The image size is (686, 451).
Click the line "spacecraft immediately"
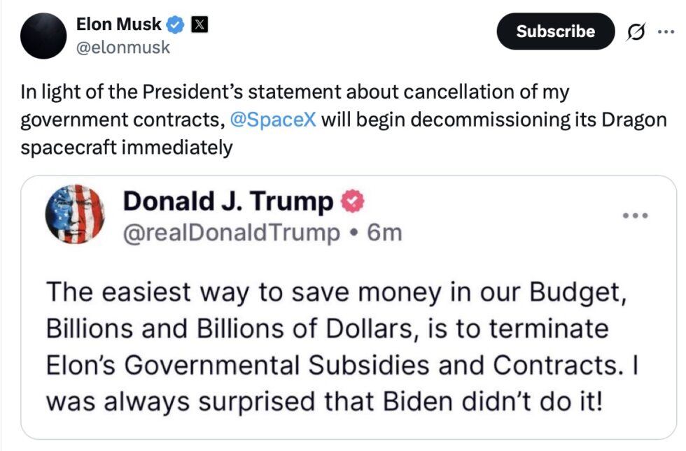[x=126, y=149]
